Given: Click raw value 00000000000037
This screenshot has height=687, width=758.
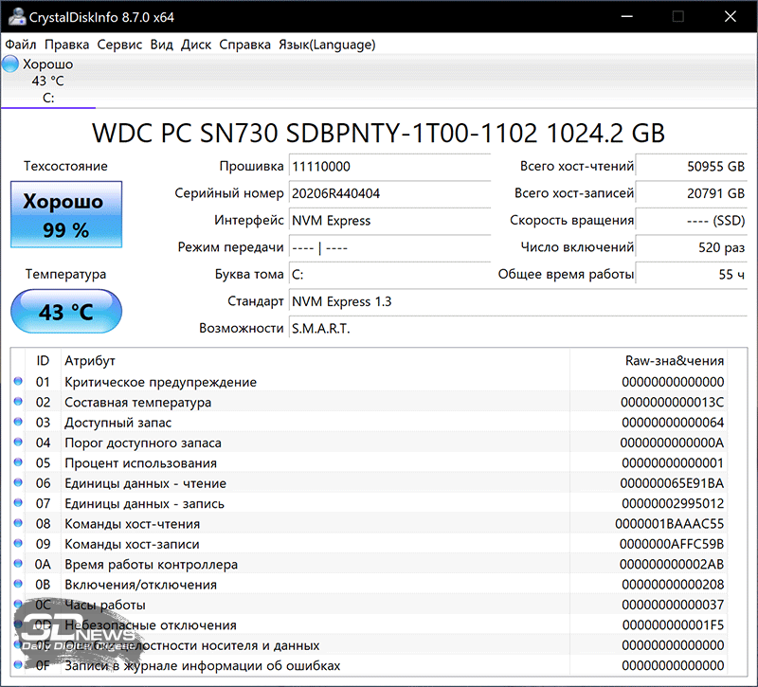Looking at the screenshot, I should click(673, 605).
